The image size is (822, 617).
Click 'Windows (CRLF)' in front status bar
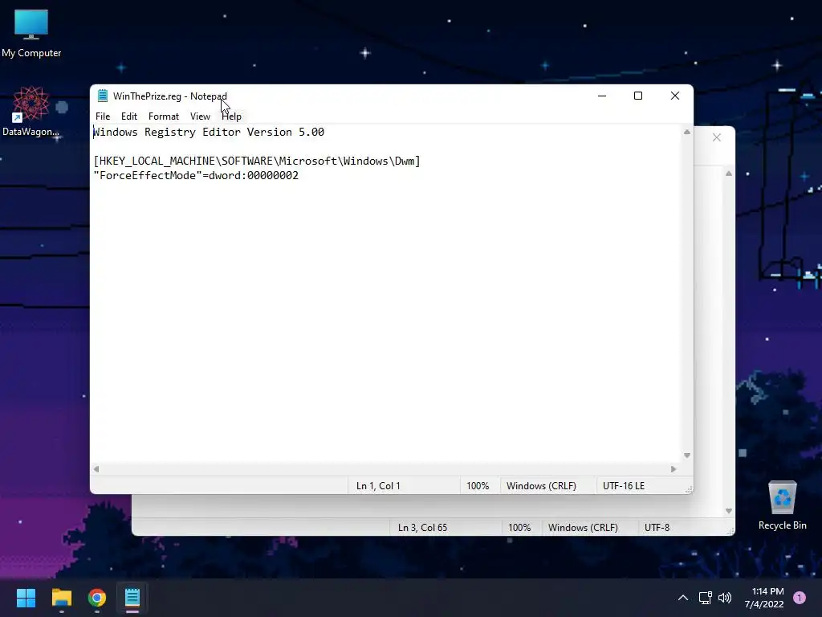click(541, 486)
